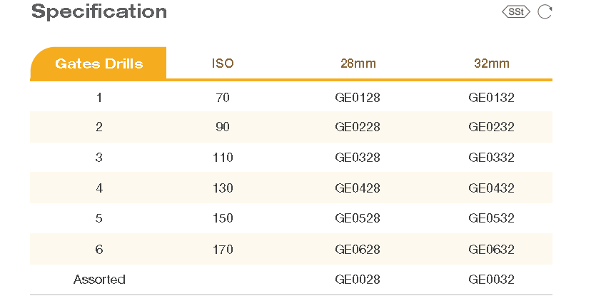The width and height of the screenshot is (591, 296).
Task: Click ISO value 170
Action: pyautogui.click(x=223, y=249)
